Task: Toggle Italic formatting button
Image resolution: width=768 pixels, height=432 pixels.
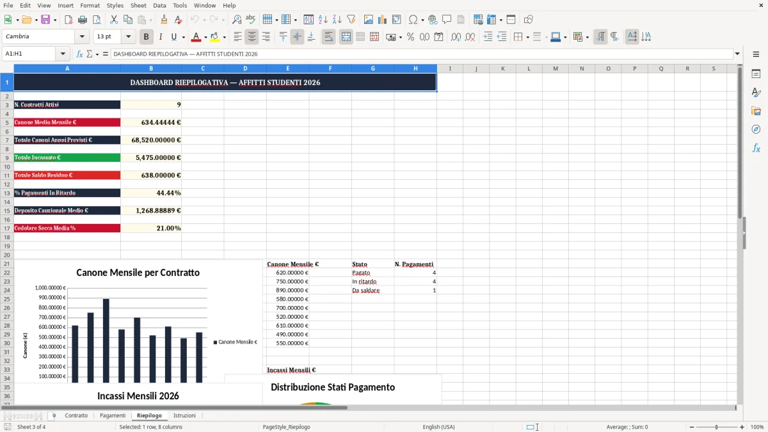Action: (161, 37)
